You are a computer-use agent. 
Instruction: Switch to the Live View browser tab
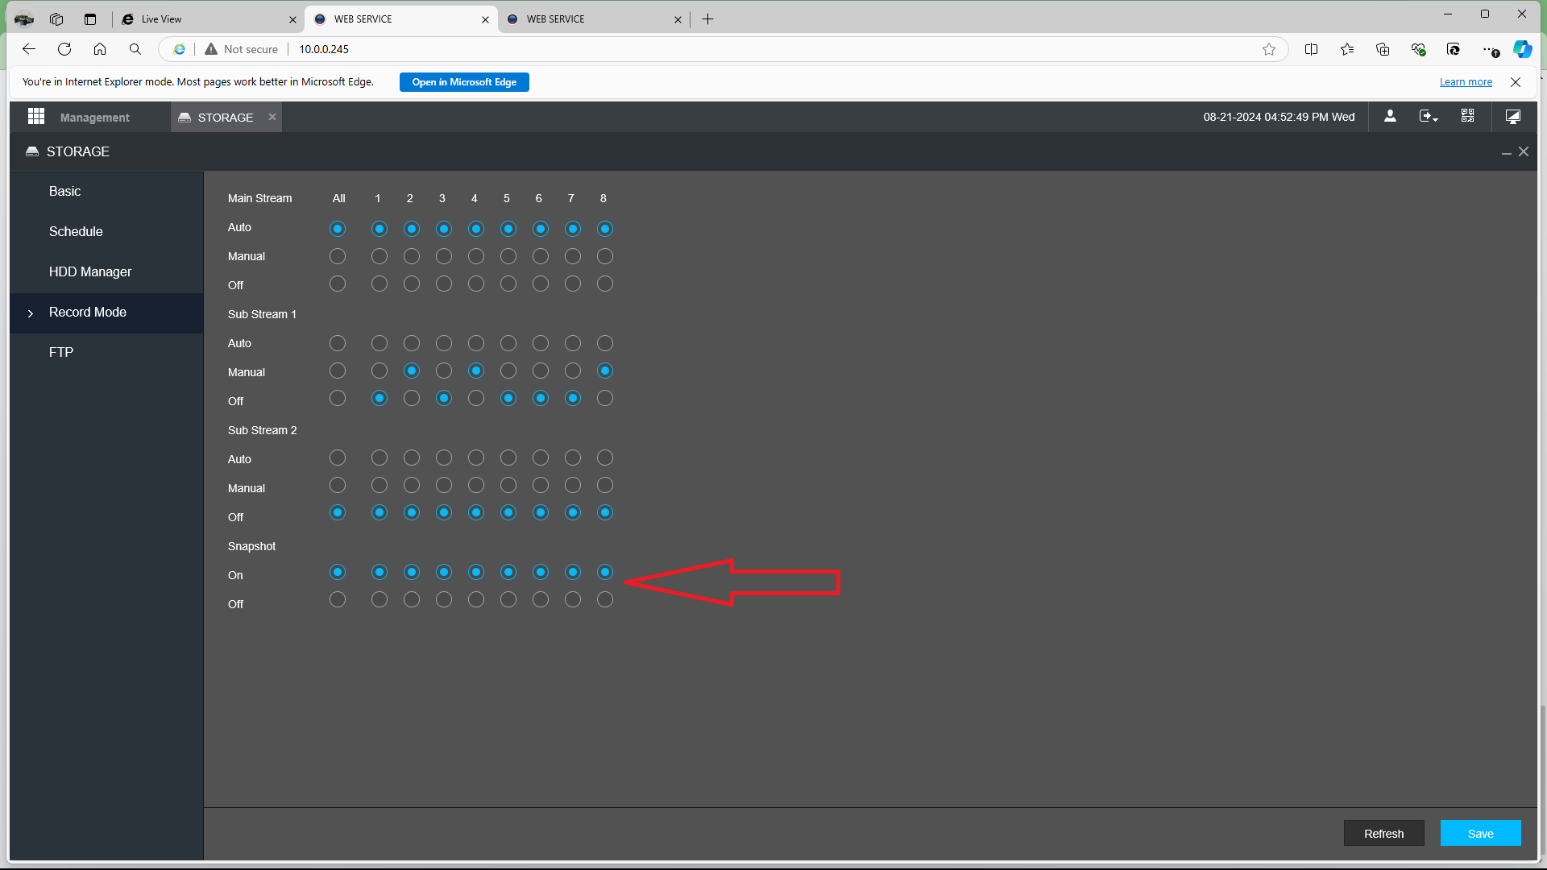tap(208, 19)
